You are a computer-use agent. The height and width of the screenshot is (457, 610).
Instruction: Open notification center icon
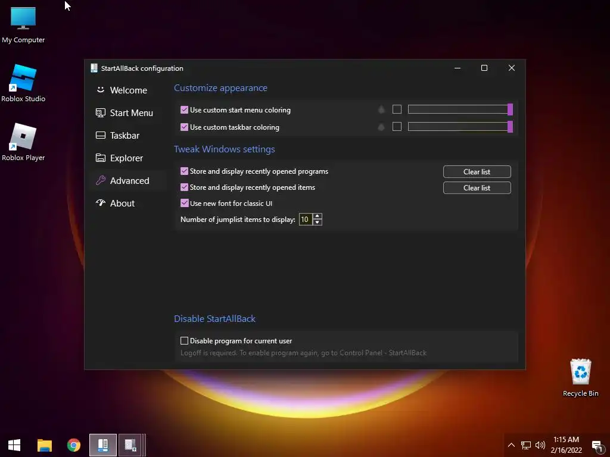(x=597, y=446)
